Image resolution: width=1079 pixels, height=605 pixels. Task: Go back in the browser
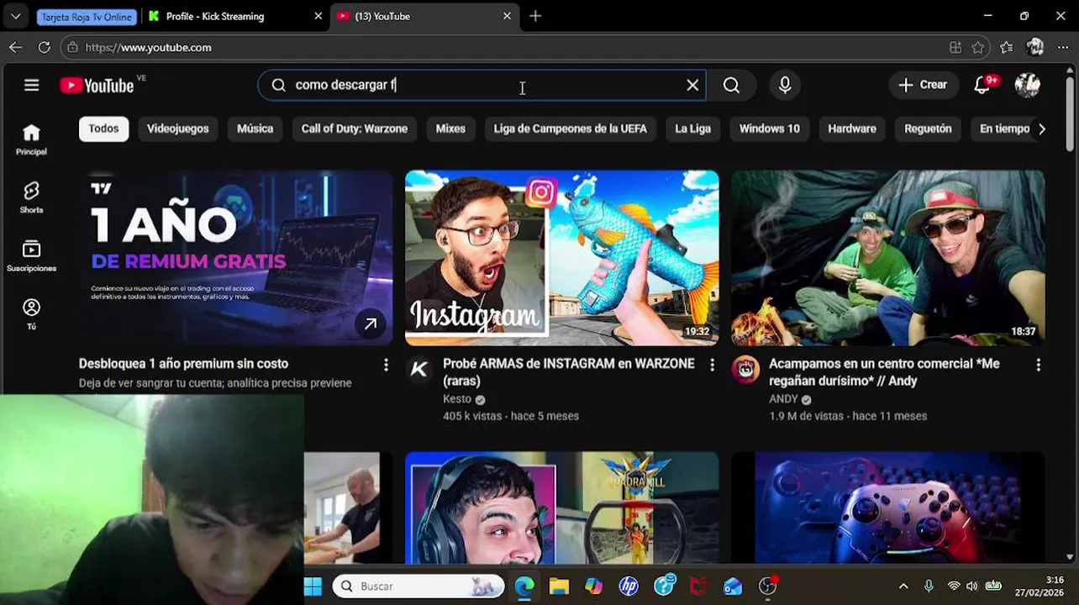tap(15, 48)
